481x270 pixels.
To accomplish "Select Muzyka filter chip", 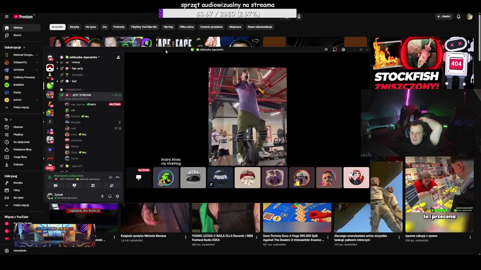I will tap(74, 27).
